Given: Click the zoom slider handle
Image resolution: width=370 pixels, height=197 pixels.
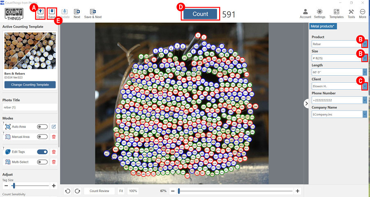Looking at the screenshot, I should tap(178, 191).
